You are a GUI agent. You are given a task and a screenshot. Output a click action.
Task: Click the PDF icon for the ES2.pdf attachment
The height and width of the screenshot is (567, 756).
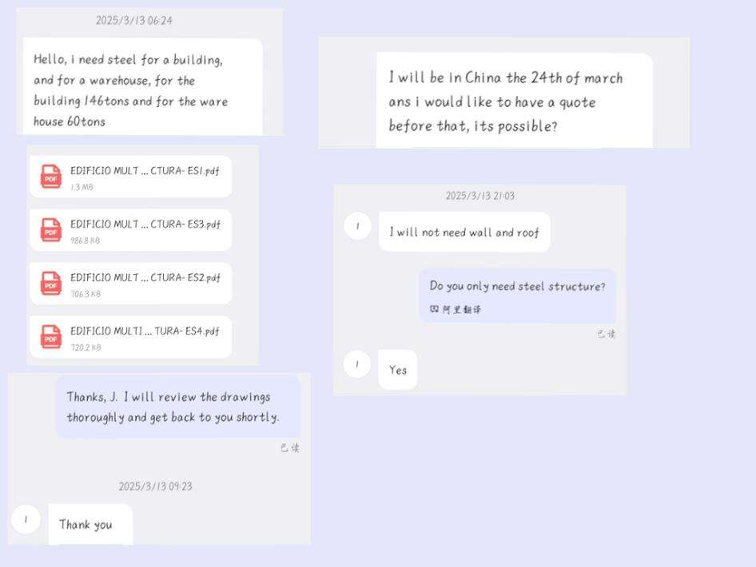(51, 283)
